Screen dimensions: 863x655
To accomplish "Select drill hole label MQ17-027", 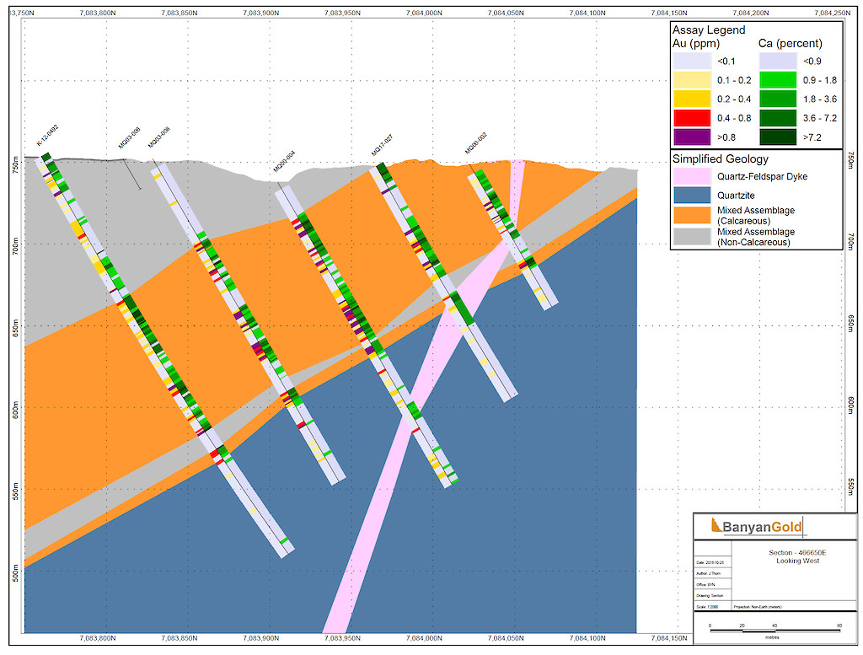I will coord(382,145).
